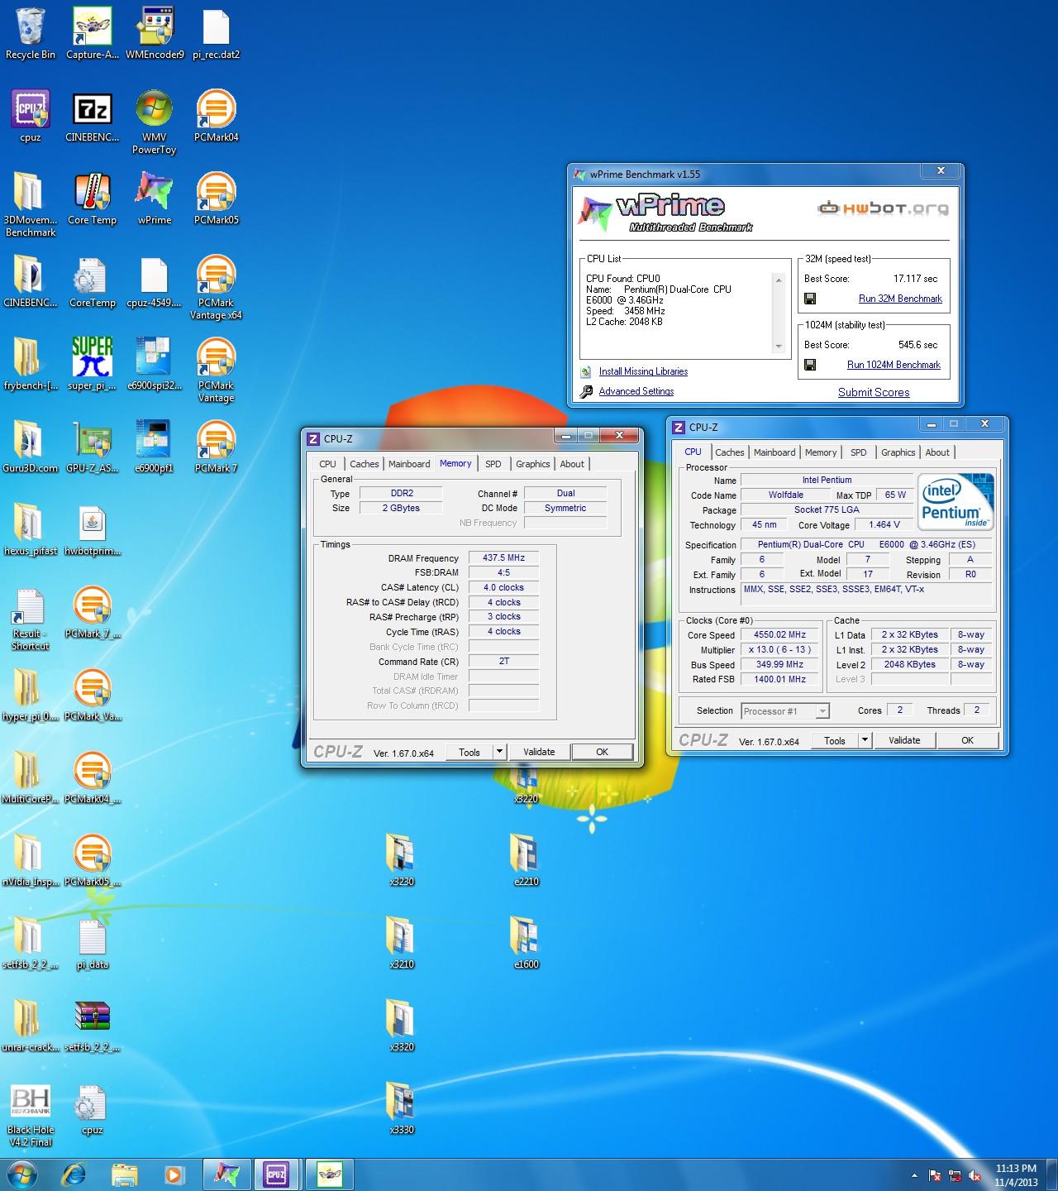This screenshot has height=1191, width=1058.
Task: Select About tab in CPU window
Action: (937, 452)
